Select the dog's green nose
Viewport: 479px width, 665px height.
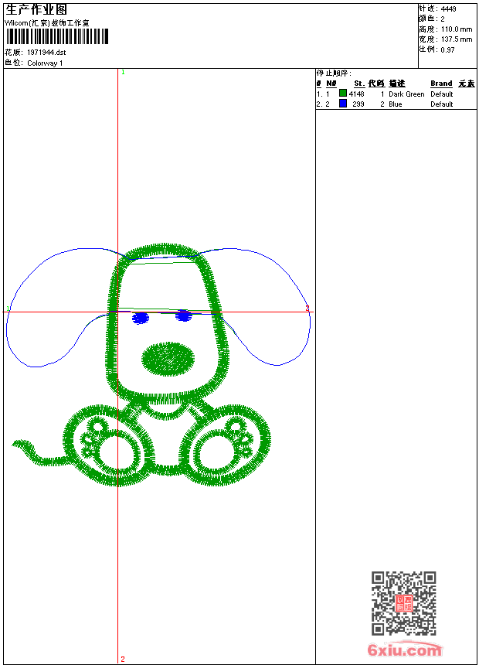tap(168, 357)
